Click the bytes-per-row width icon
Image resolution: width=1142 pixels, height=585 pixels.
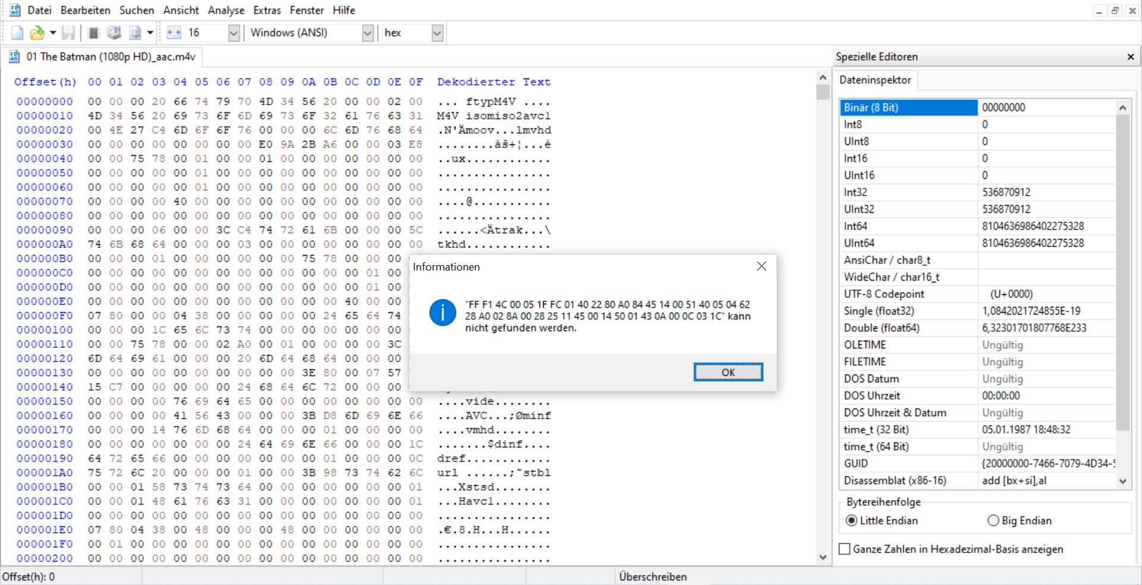tap(174, 33)
